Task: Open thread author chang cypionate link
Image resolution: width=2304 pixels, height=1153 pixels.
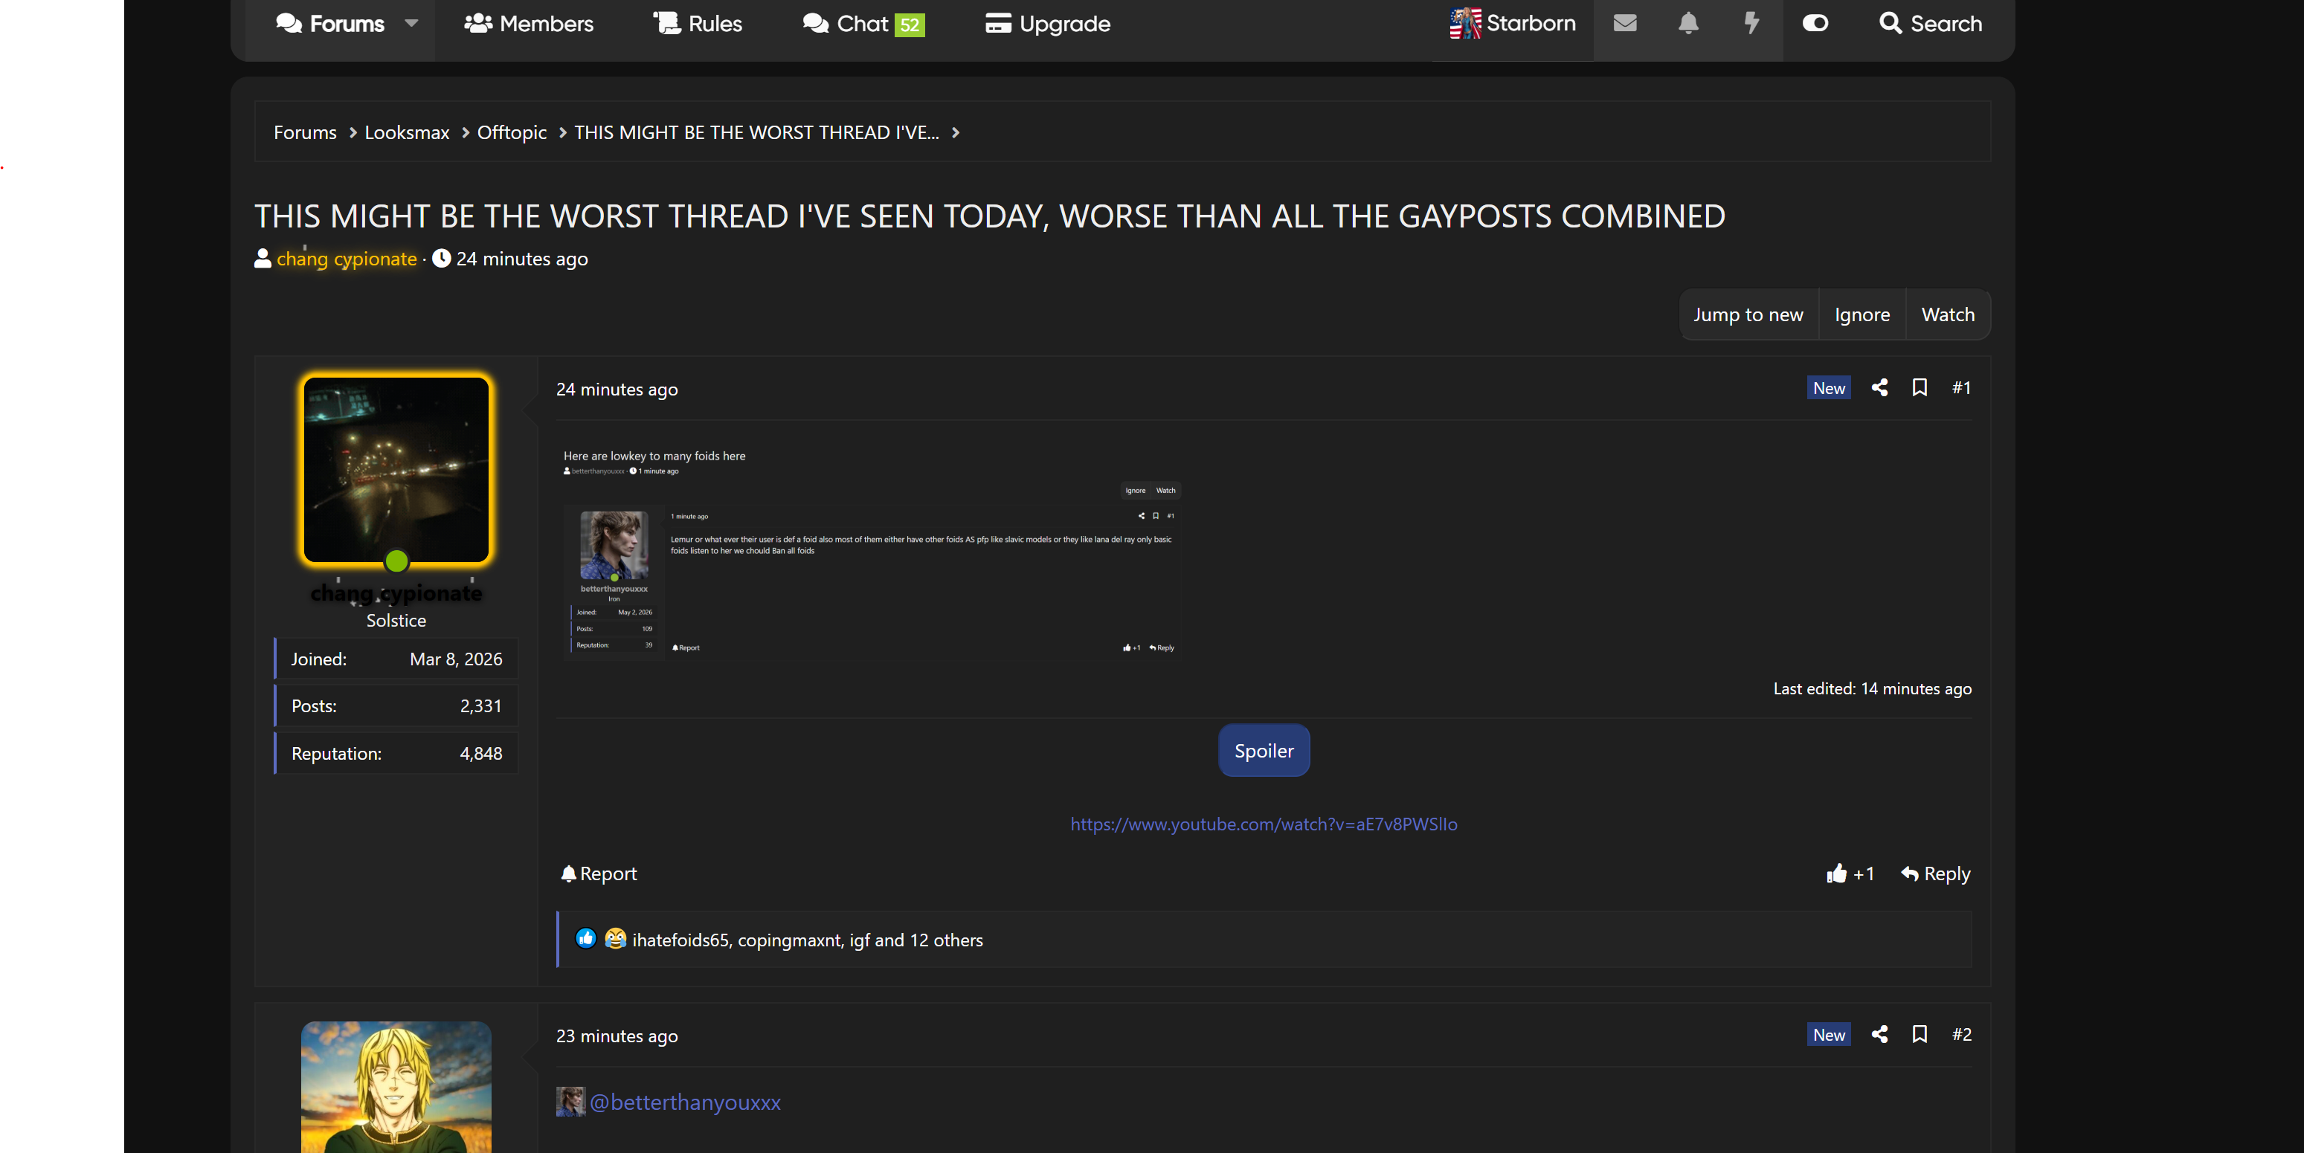Action: pos(346,258)
